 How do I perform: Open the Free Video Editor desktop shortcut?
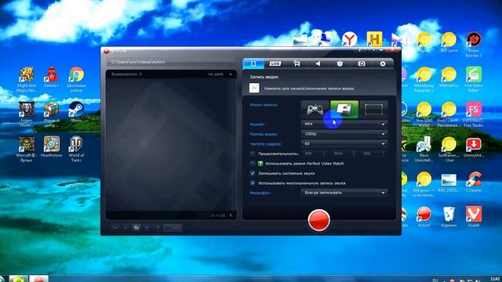coord(474,79)
